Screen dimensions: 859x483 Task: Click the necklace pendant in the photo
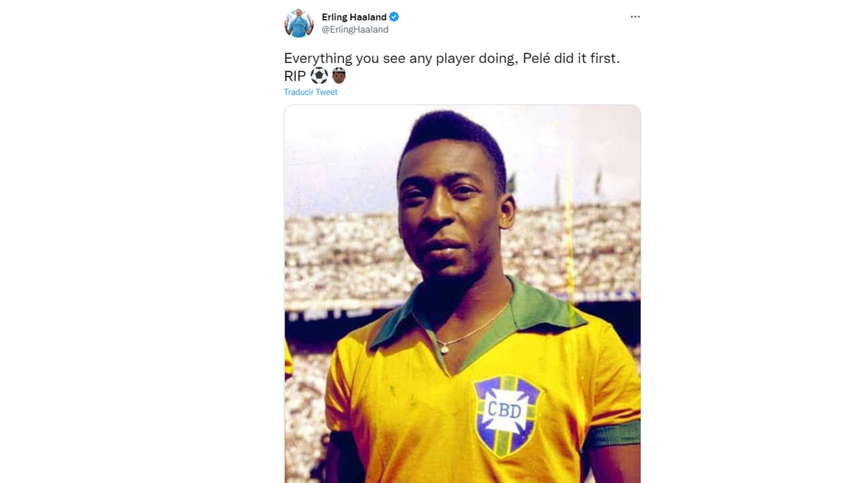click(x=444, y=349)
